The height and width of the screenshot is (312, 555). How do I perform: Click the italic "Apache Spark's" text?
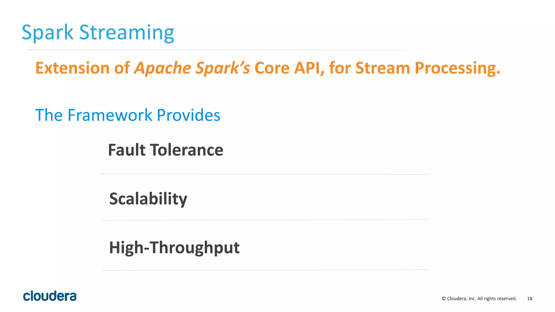[192, 68]
